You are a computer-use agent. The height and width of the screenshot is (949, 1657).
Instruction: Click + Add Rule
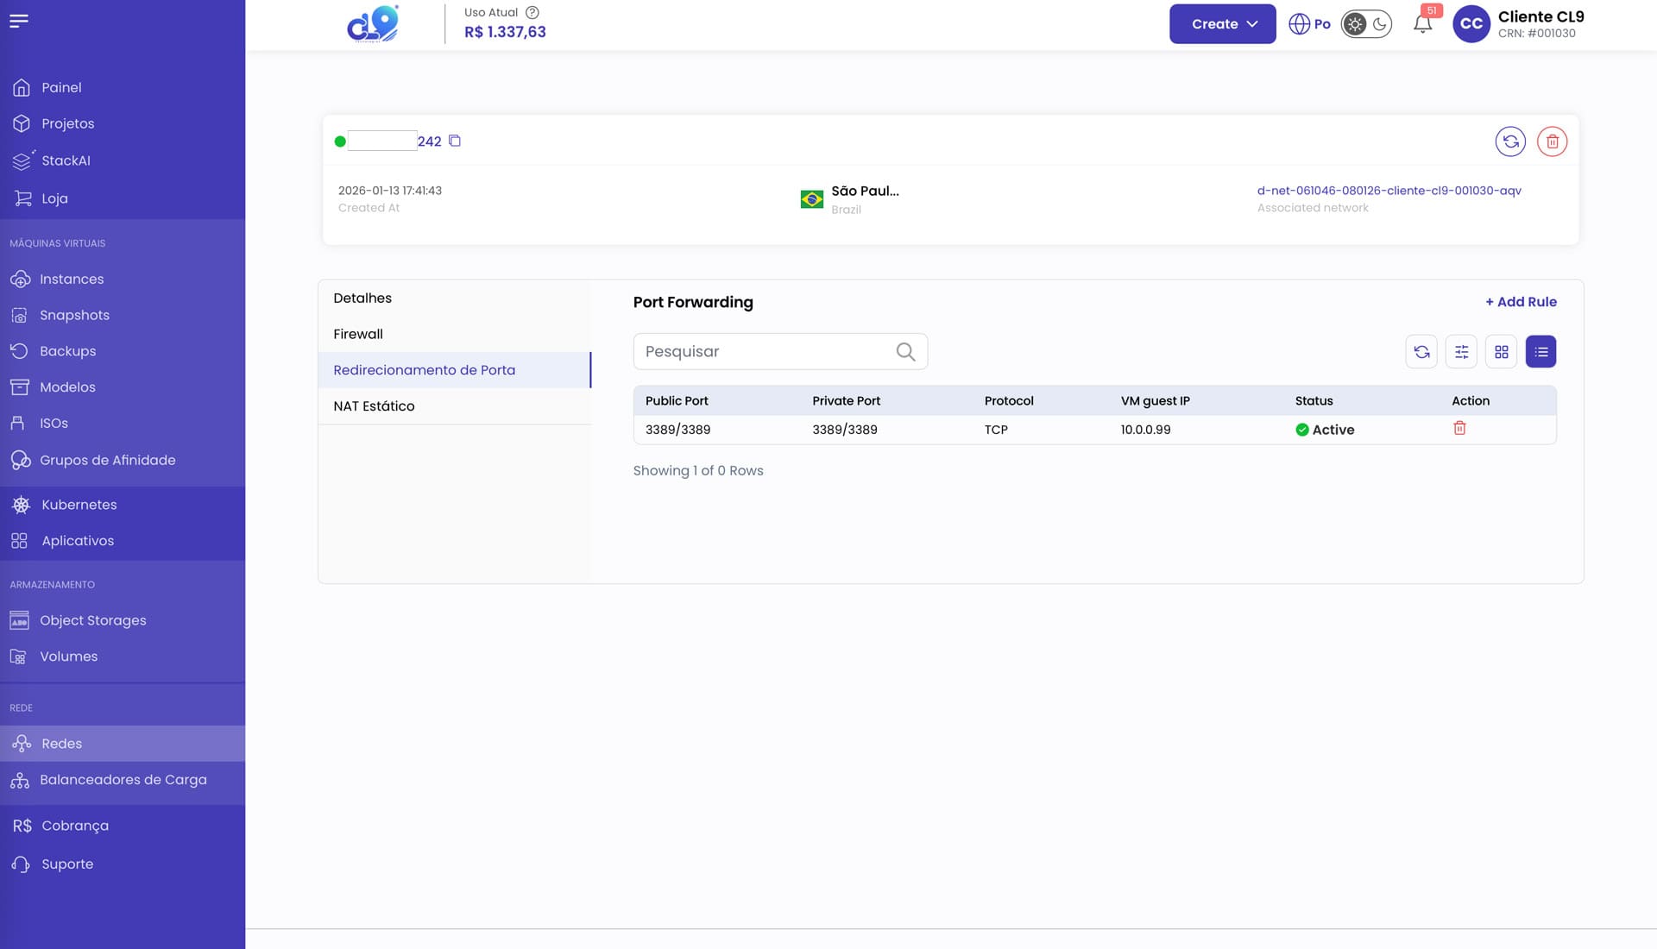click(1521, 302)
